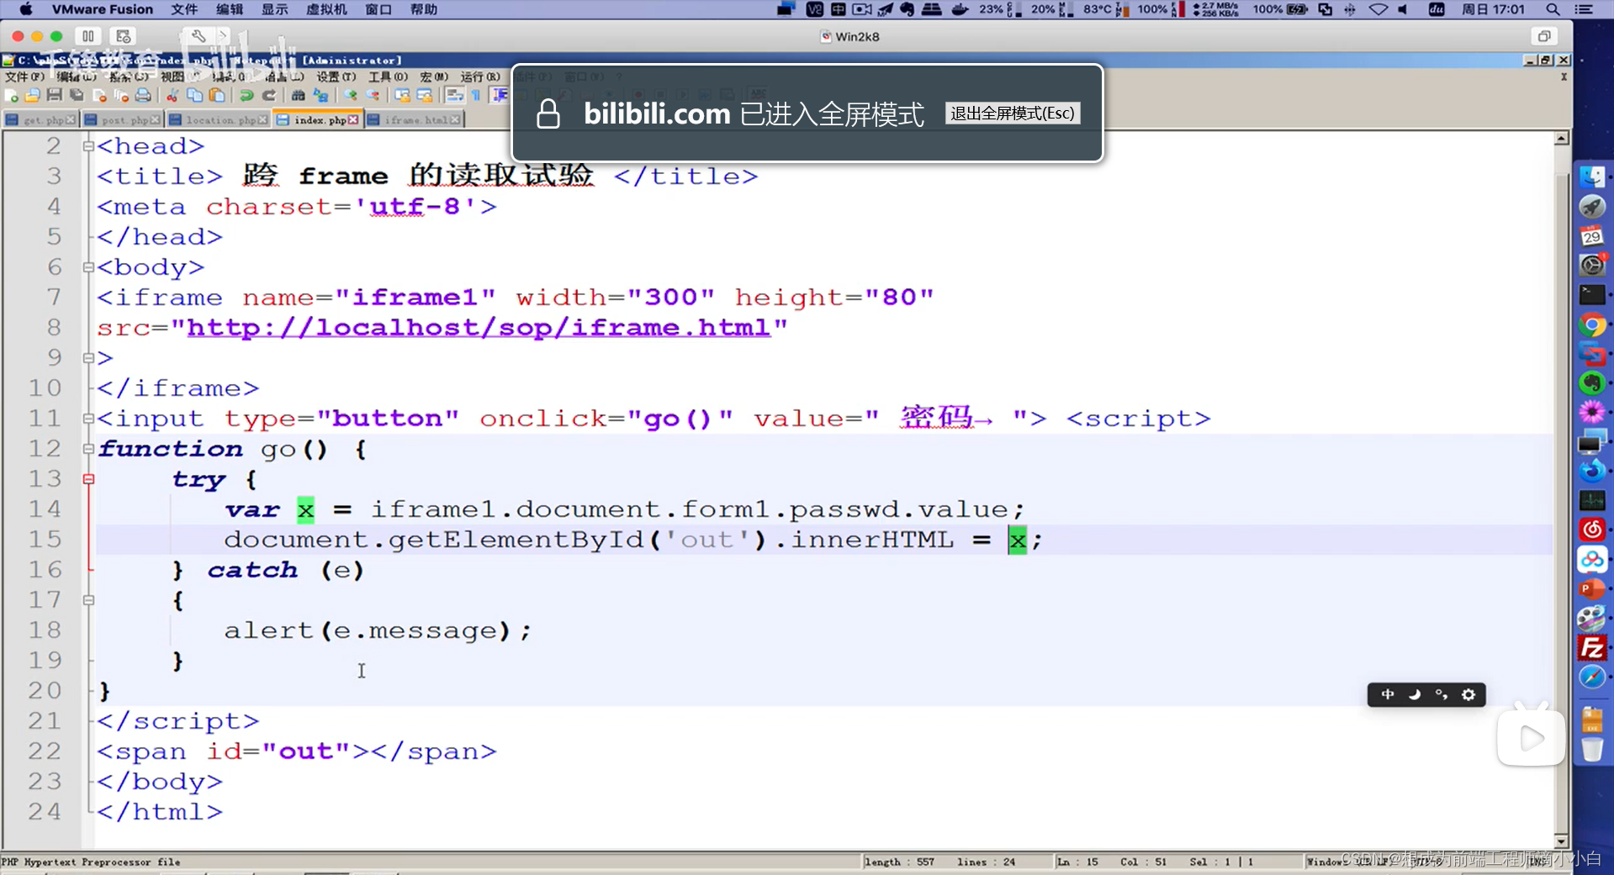Image resolution: width=1614 pixels, height=875 pixels.
Task: Switch to post.php tab
Action: (123, 120)
